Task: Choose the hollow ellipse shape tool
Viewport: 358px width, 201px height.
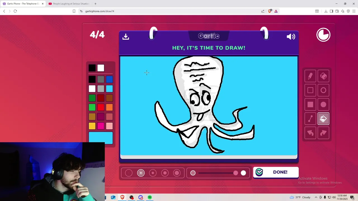Action: point(323,90)
